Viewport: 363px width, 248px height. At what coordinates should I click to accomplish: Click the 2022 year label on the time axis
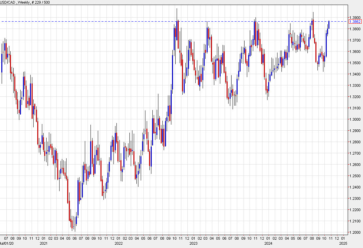point(119,244)
